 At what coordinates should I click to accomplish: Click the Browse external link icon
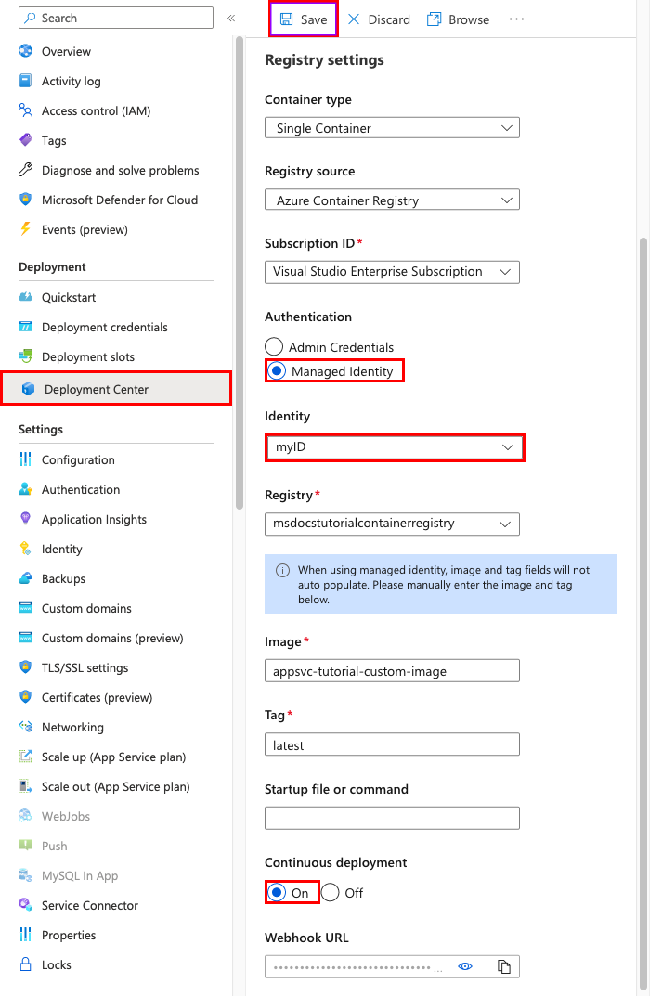(434, 19)
